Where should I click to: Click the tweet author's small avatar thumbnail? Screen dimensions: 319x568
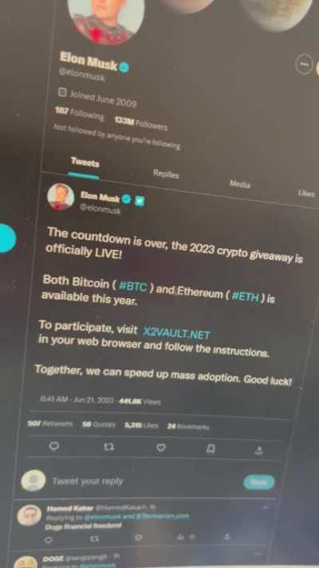pyautogui.click(x=61, y=197)
